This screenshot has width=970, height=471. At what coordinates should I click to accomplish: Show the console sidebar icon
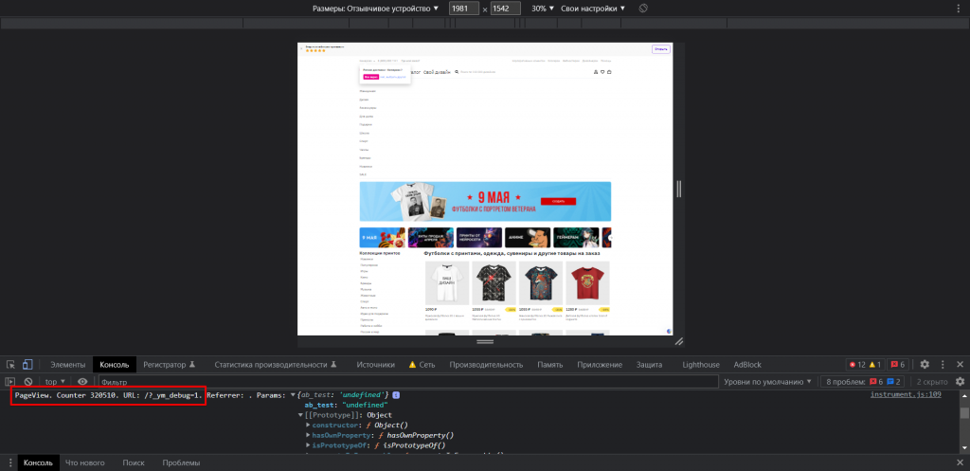pyautogui.click(x=10, y=382)
